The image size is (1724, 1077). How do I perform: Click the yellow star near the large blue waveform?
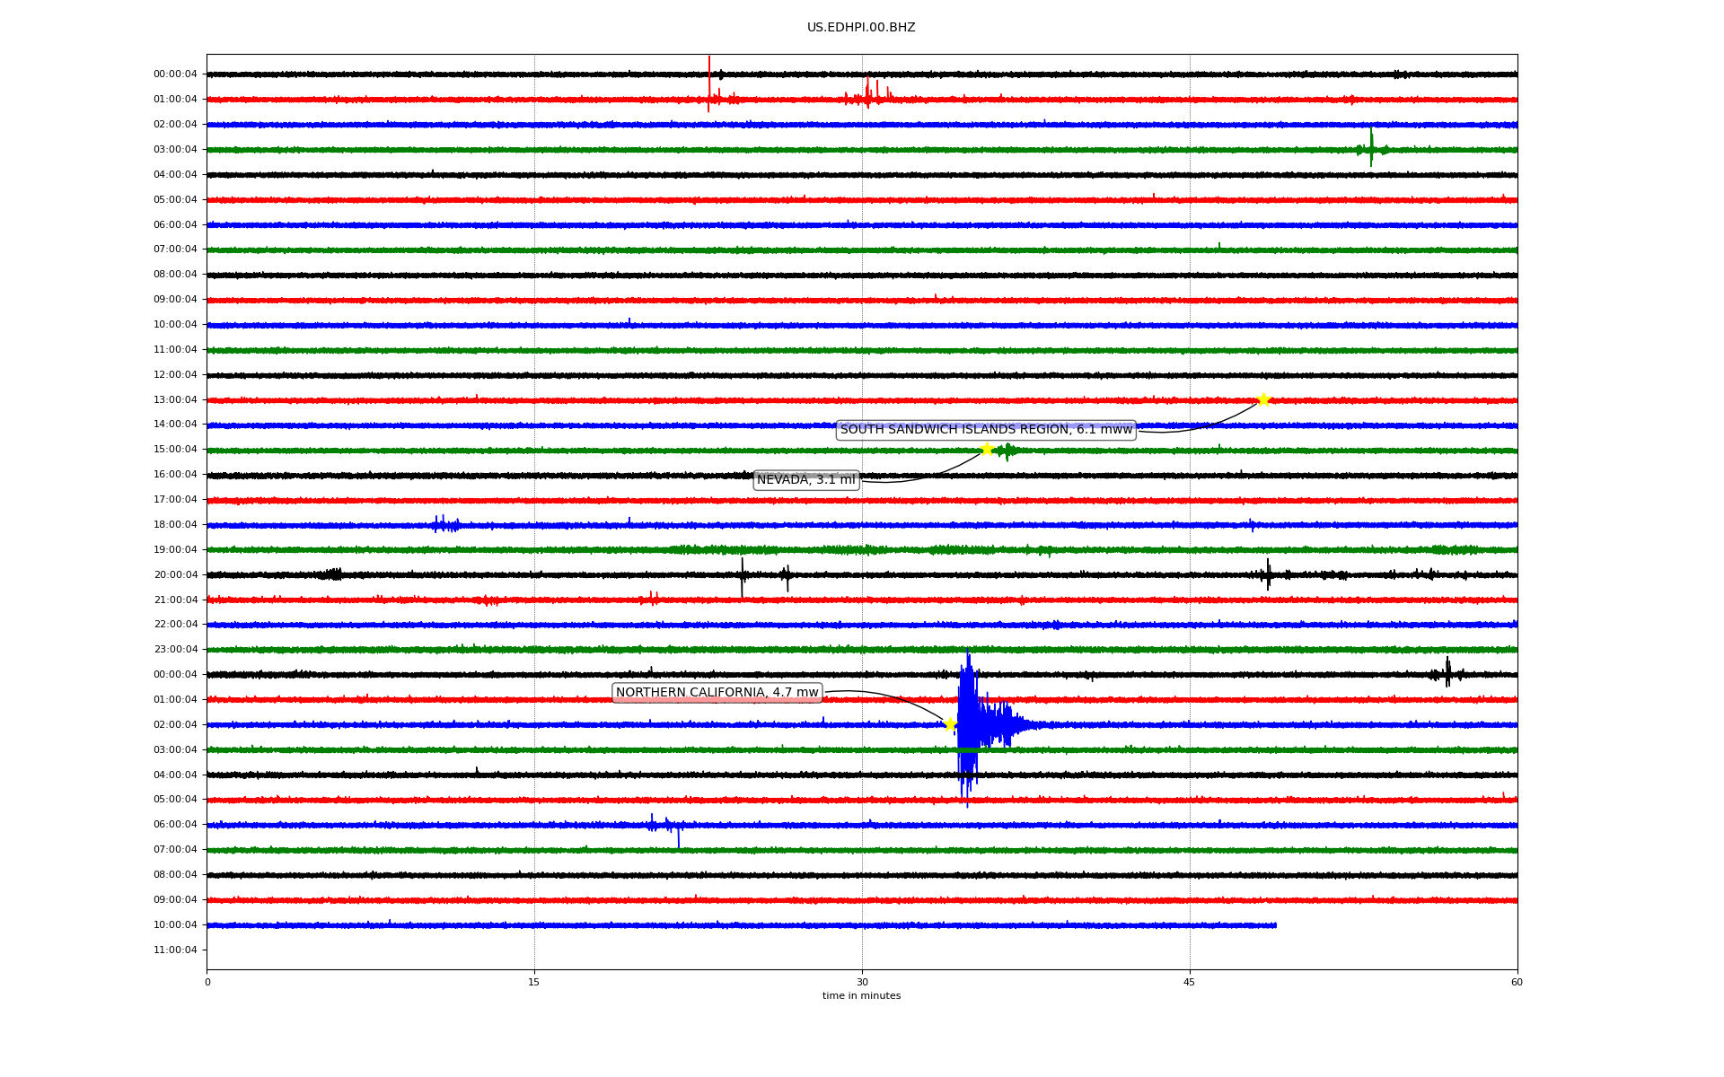point(950,724)
